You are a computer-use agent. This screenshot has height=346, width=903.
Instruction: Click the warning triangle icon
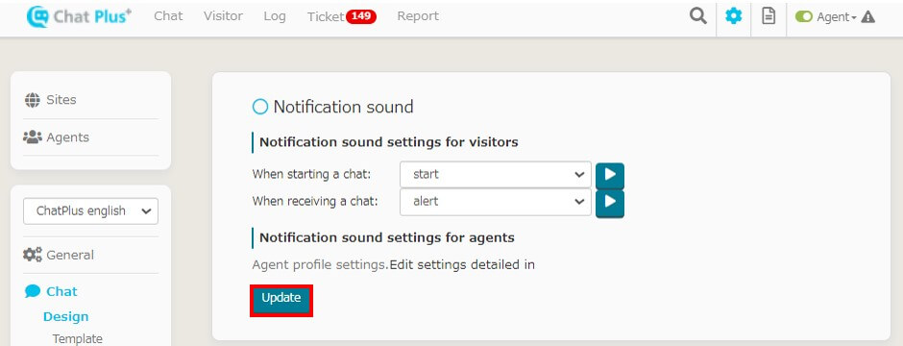click(x=867, y=17)
